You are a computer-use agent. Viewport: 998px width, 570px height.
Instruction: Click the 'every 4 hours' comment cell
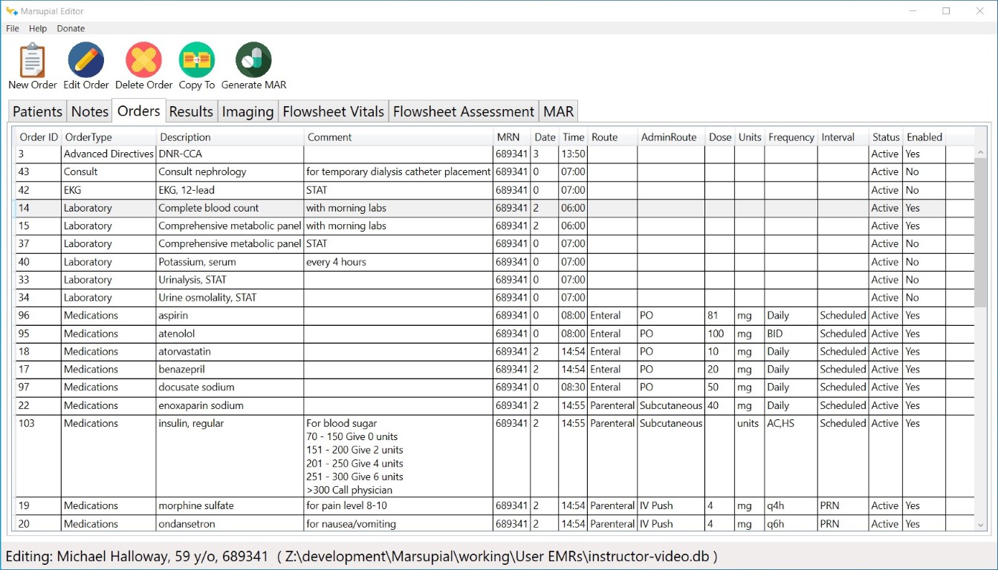click(399, 262)
